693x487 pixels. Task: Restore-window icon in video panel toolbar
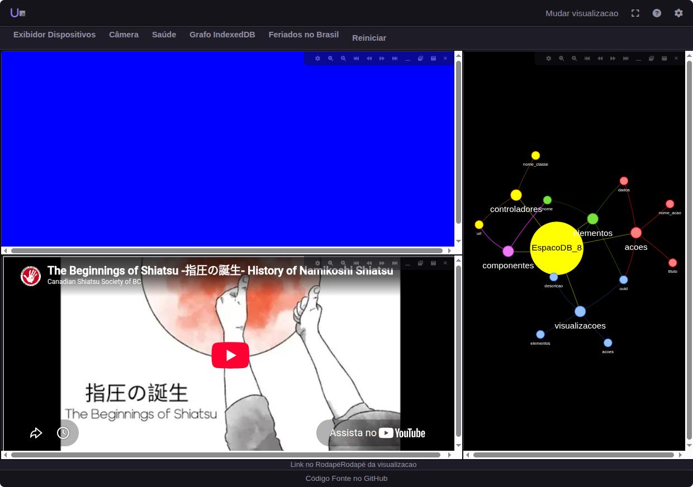[420, 263]
